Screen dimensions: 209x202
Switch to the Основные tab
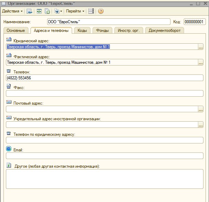[x=16, y=30]
